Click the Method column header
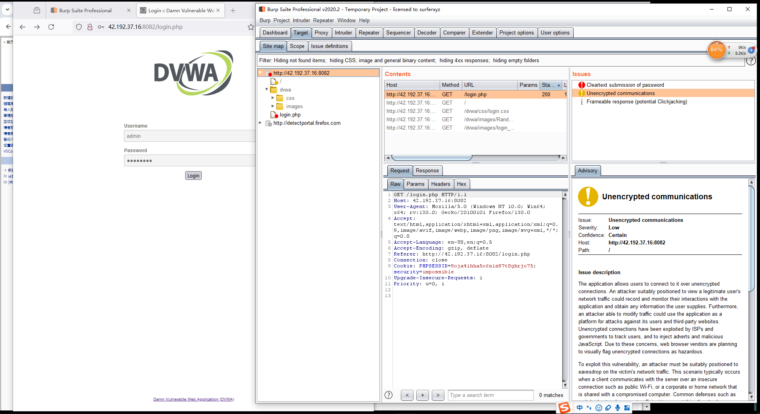Image resolution: width=760 pixels, height=414 pixels. point(450,85)
